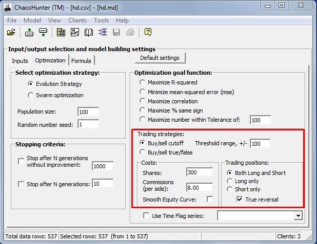
Task: Click the Population size field
Action: coord(88,112)
